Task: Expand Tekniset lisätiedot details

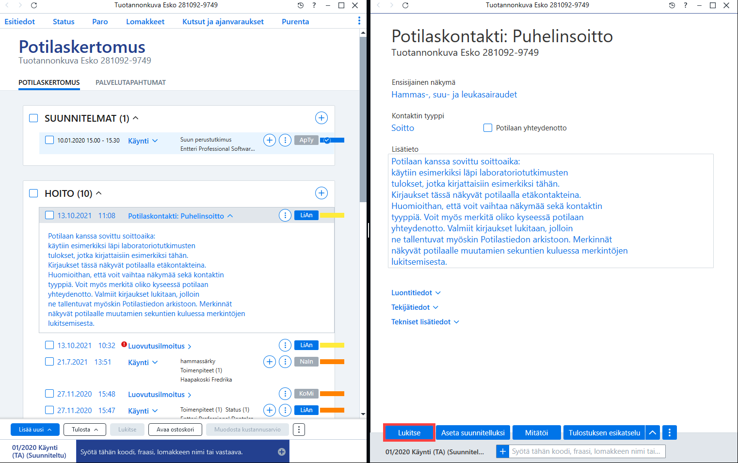Action: coord(425,322)
